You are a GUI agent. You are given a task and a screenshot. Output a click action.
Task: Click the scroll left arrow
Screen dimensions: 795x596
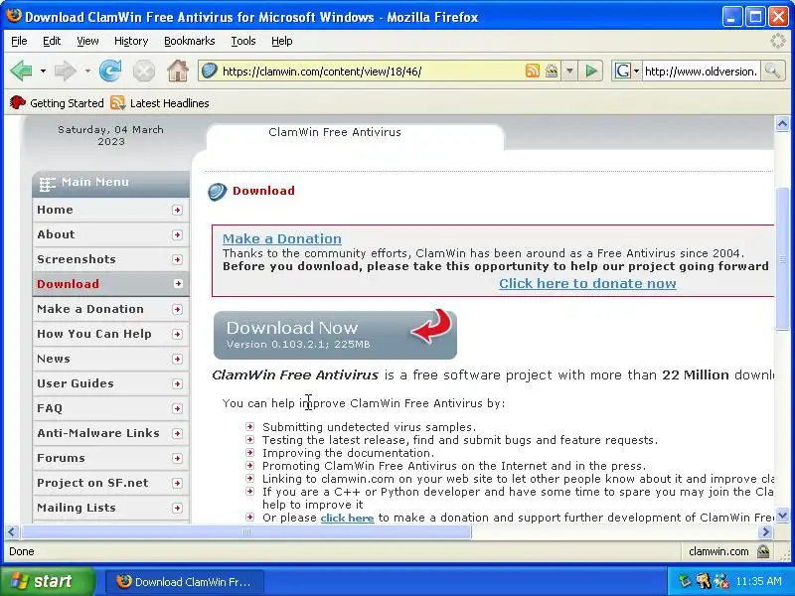(x=12, y=531)
